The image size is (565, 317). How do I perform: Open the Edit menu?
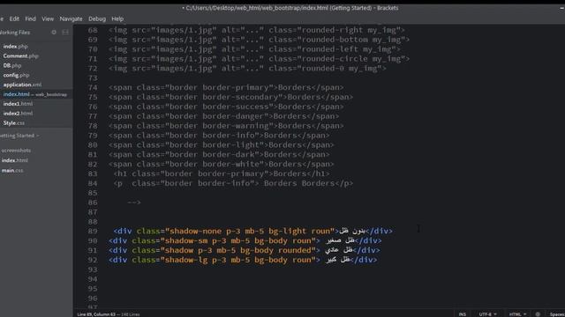[x=14, y=18]
